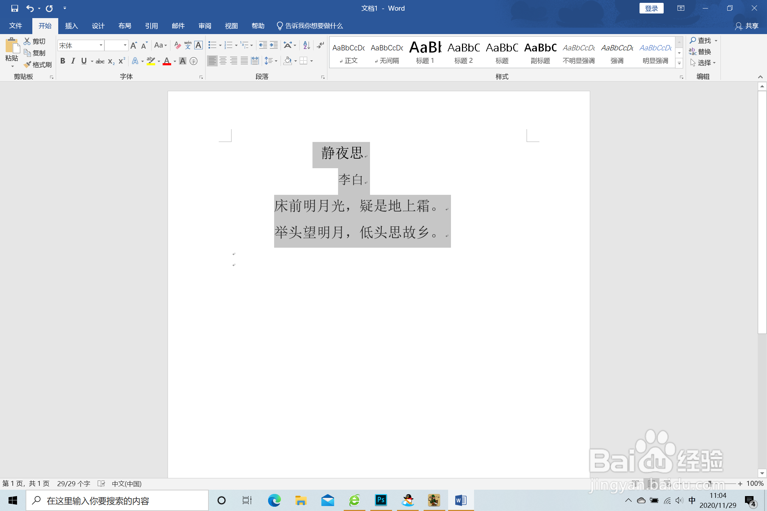Clear all formatting with the eraser icon

(178, 45)
